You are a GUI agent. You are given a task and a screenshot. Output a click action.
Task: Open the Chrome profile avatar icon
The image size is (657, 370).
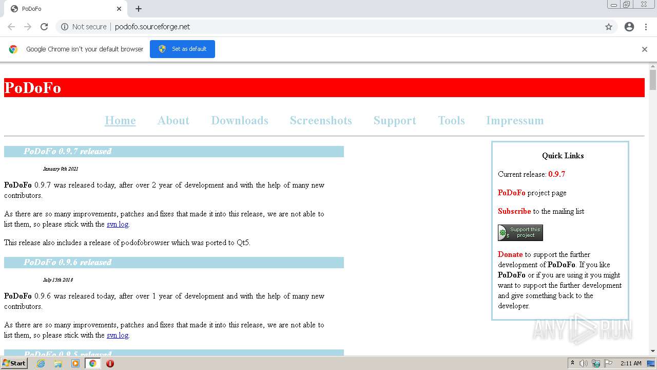629,27
